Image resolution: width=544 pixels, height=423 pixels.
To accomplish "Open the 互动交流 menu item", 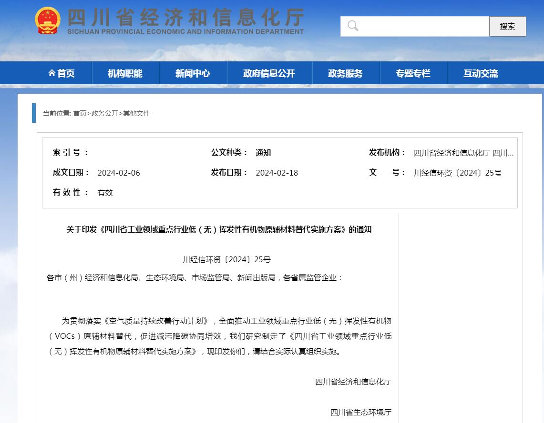I will 480,72.
